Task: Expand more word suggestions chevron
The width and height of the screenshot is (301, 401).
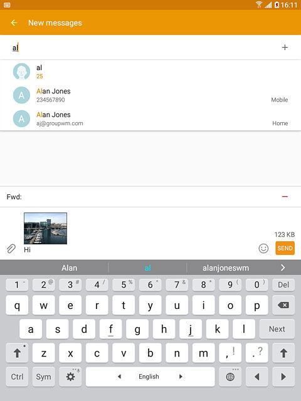Action: [x=283, y=268]
